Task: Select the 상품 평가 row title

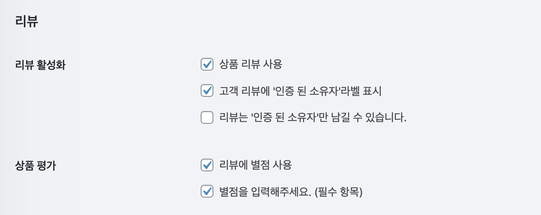Action: tap(35, 166)
